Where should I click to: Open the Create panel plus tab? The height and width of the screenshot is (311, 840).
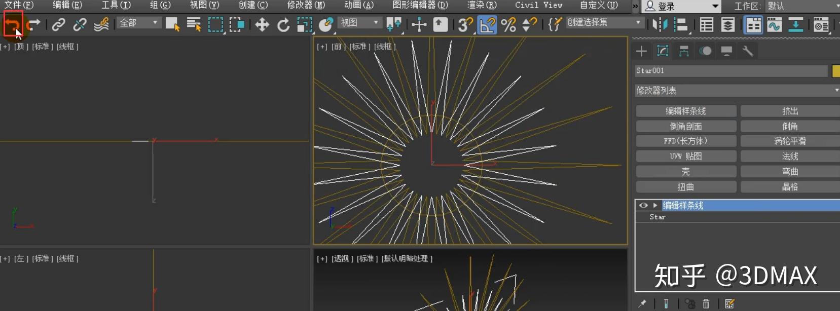[x=641, y=51]
